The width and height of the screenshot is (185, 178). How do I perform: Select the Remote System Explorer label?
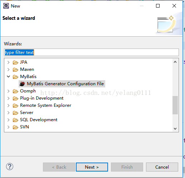[46, 105]
